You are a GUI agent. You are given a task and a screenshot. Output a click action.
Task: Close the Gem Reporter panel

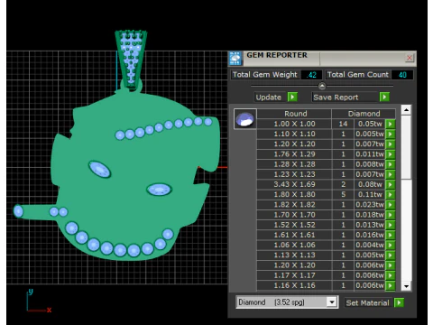[410, 58]
